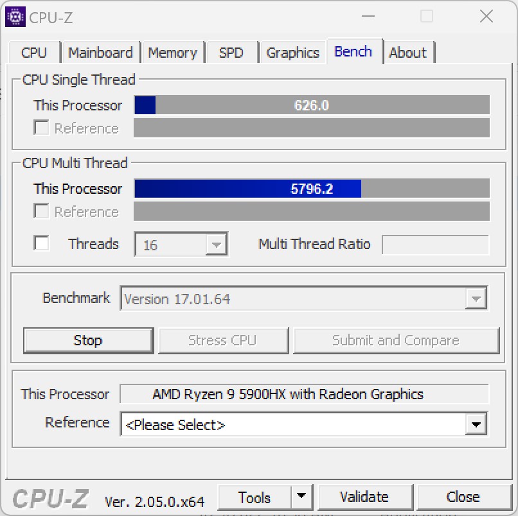Expand the Threads count dropdown

click(216, 245)
